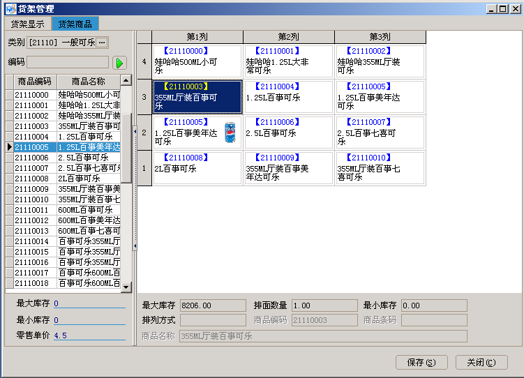Select row 21110016 in product list

point(63,262)
